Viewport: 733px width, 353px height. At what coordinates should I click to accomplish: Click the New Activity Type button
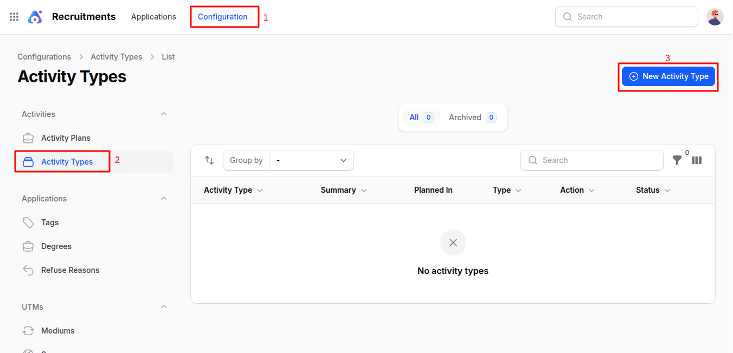pos(668,76)
